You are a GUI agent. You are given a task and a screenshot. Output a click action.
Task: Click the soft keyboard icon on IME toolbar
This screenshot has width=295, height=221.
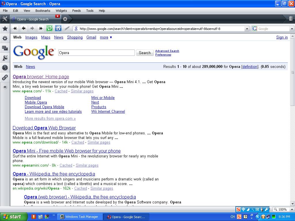[257, 209]
